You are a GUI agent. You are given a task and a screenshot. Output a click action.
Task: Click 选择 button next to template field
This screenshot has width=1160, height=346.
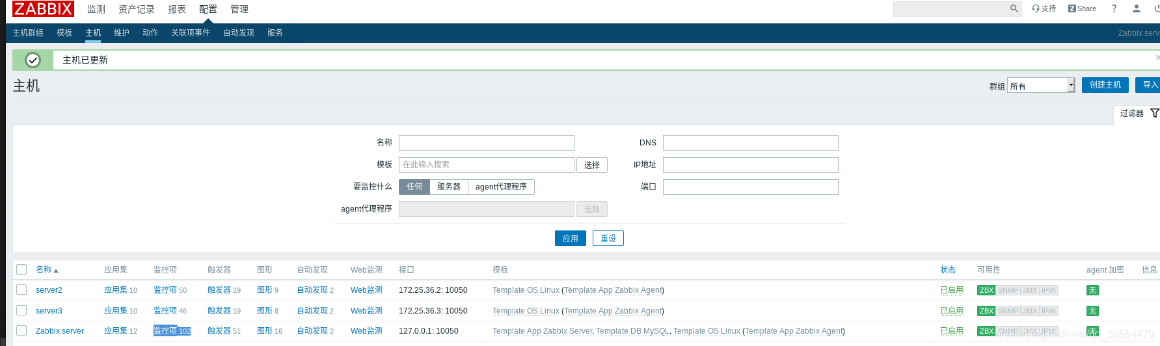pos(592,165)
